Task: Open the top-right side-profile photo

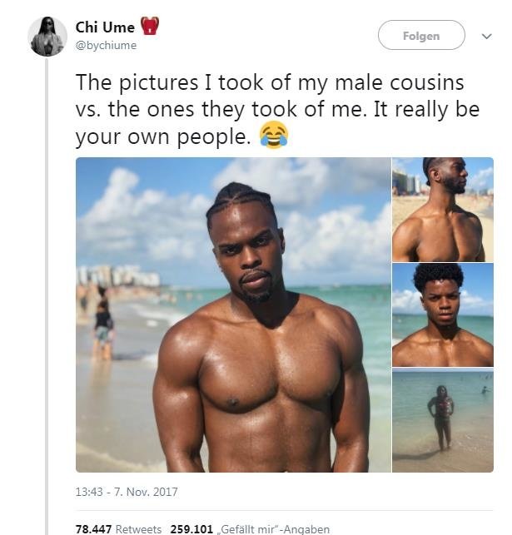Action: tap(443, 210)
